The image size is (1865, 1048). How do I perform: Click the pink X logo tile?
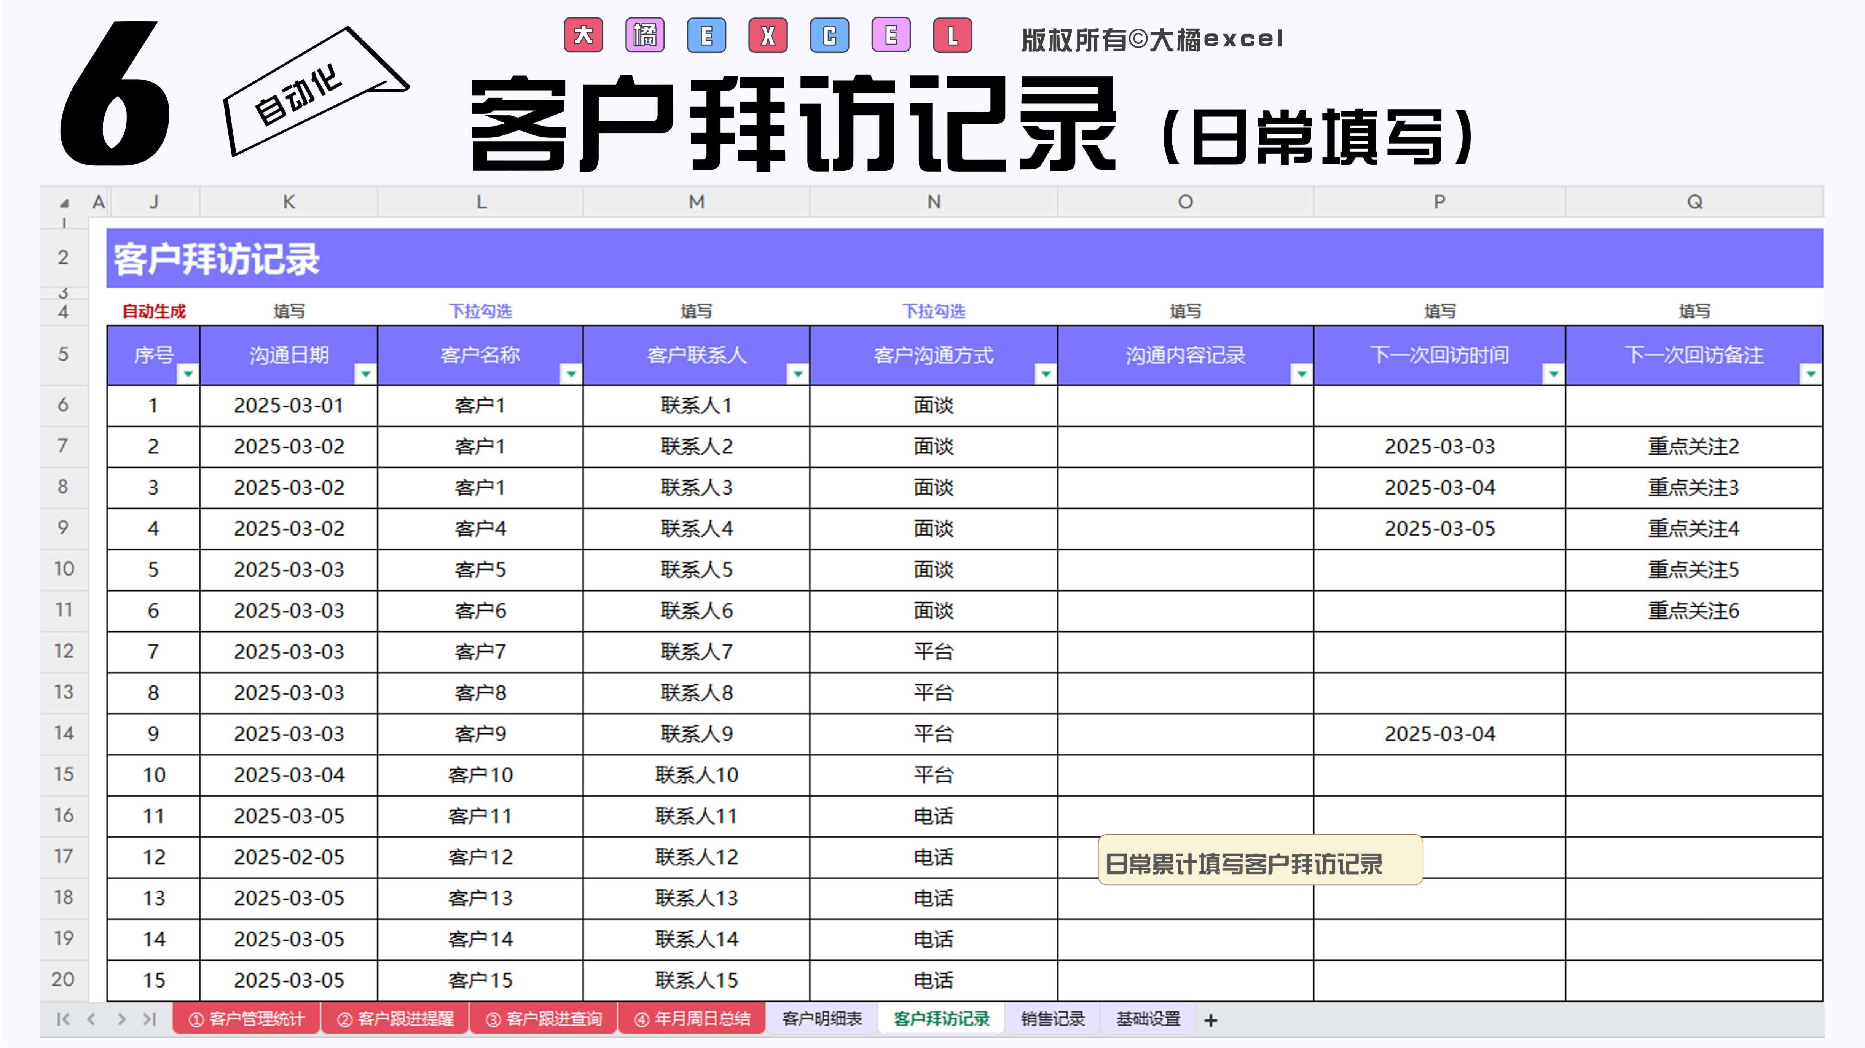(768, 35)
